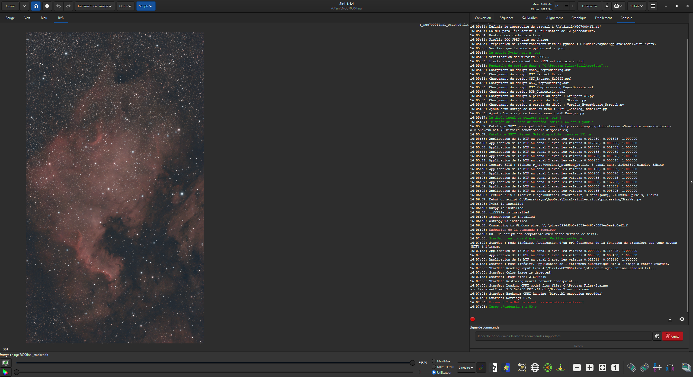This screenshot has width=693, height=377.
Task: Fit image to window zoom icon
Action: pos(602,368)
